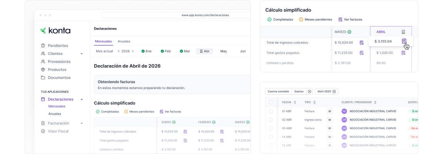Expand the Facturación submenu arrow
Image resolution: width=443 pixels, height=154 pixels.
coord(82,124)
